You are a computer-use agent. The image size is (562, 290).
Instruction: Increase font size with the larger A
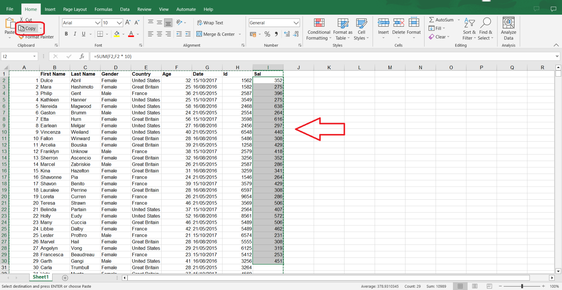point(128,23)
